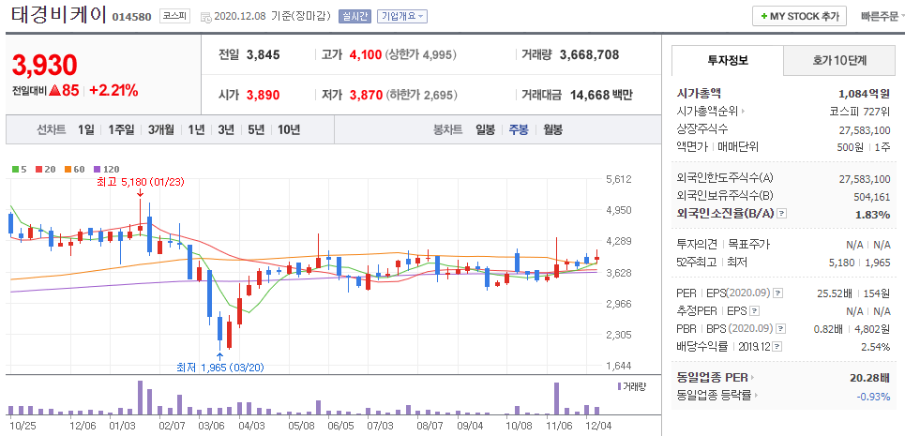Click the -0.93% industry change value
This screenshot has height=436, width=905.
pos(873,396)
